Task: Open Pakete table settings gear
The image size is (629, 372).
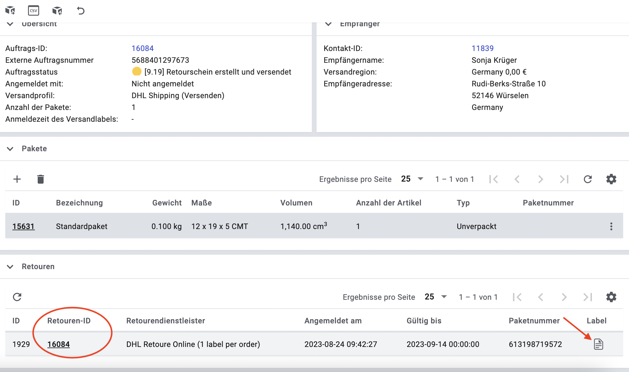Action: pos(611,179)
